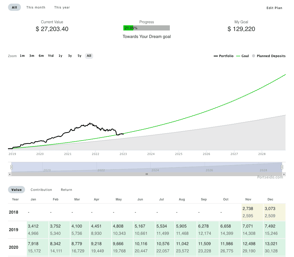
Task: Select the 3y zoom preset
Action: (x=70, y=56)
